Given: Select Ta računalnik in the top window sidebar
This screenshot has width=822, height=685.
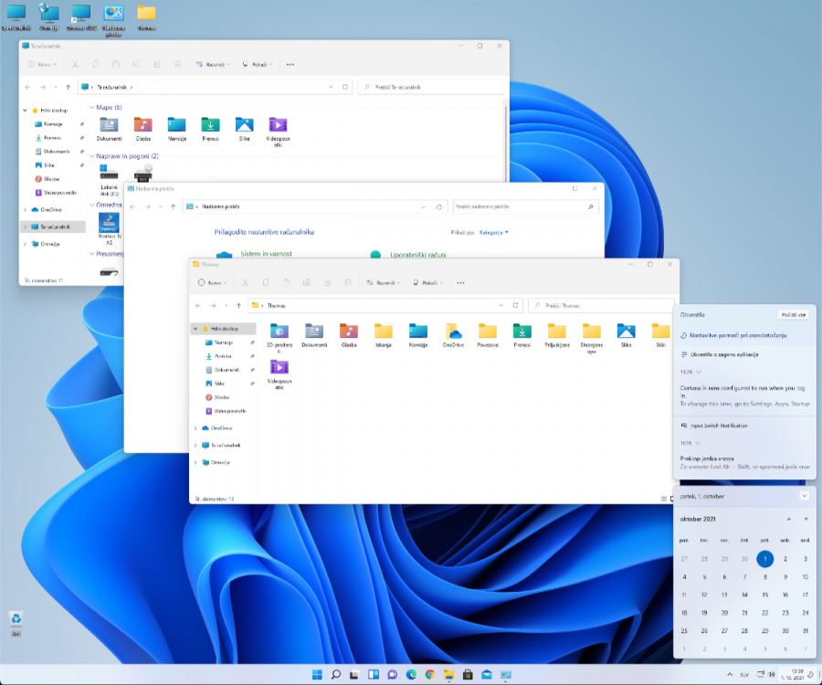Looking at the screenshot, I should (x=57, y=227).
